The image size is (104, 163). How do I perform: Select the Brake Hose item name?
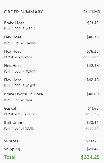(x=14, y=23)
